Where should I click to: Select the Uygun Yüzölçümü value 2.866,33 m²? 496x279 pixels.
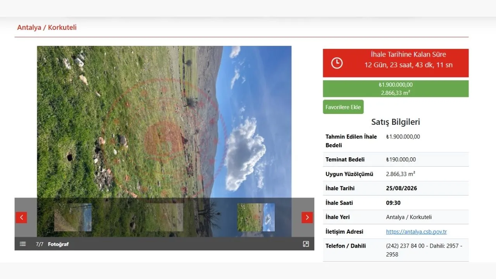(x=401, y=174)
